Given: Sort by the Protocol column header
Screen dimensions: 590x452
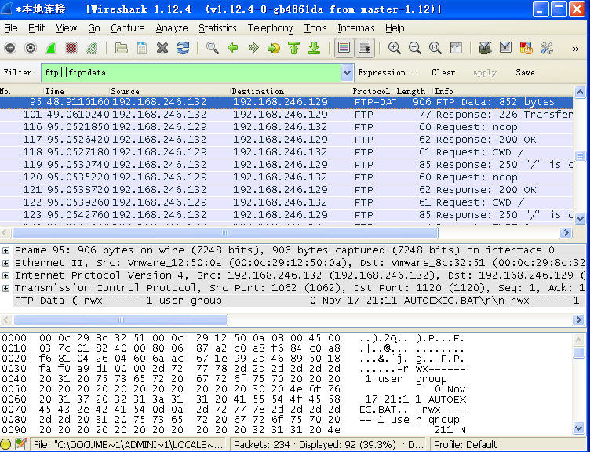Looking at the screenshot, I should [373, 91].
